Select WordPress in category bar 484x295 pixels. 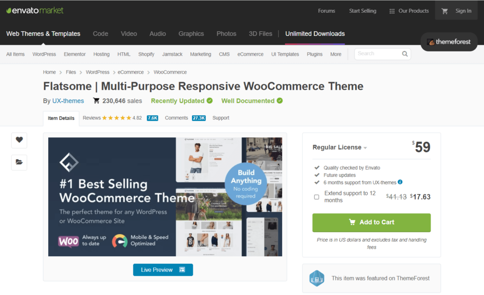(44, 54)
